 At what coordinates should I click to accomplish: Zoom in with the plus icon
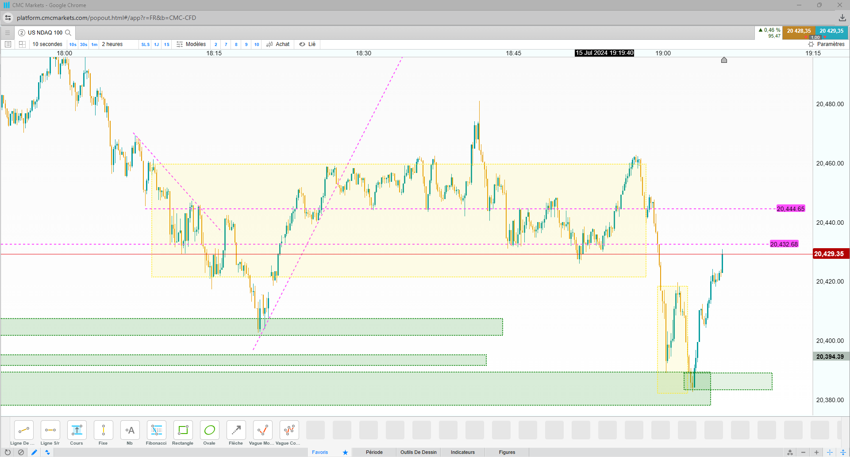(x=816, y=452)
